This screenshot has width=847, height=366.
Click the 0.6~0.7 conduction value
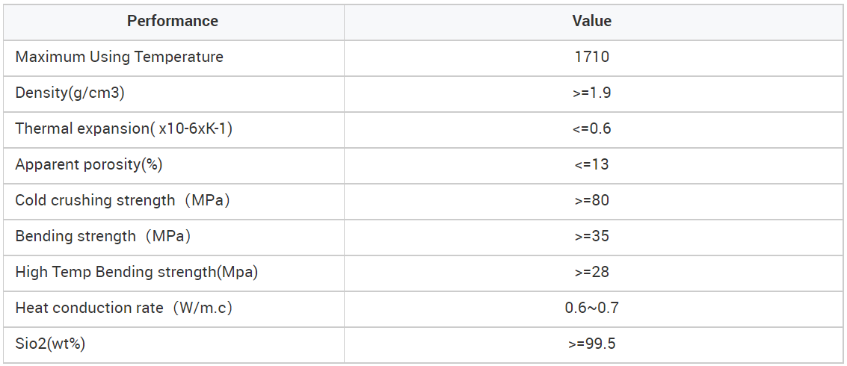[x=592, y=308]
